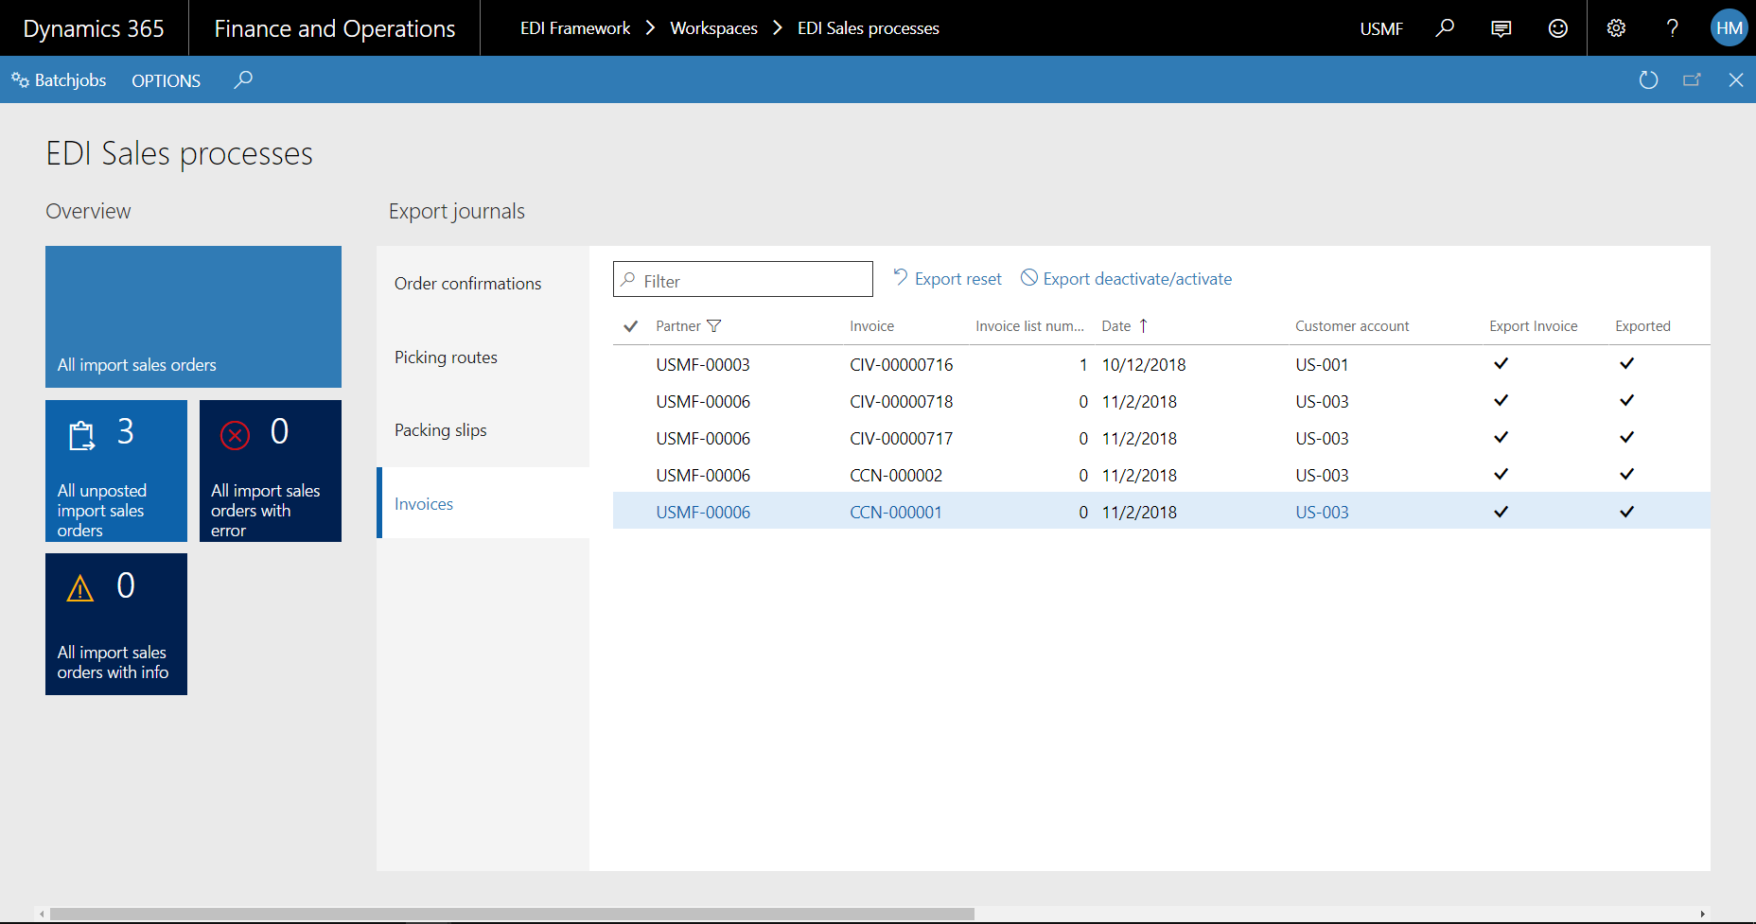Open USMF-00006 partner link in selected row
The width and height of the screenshot is (1756, 924).
(x=703, y=513)
